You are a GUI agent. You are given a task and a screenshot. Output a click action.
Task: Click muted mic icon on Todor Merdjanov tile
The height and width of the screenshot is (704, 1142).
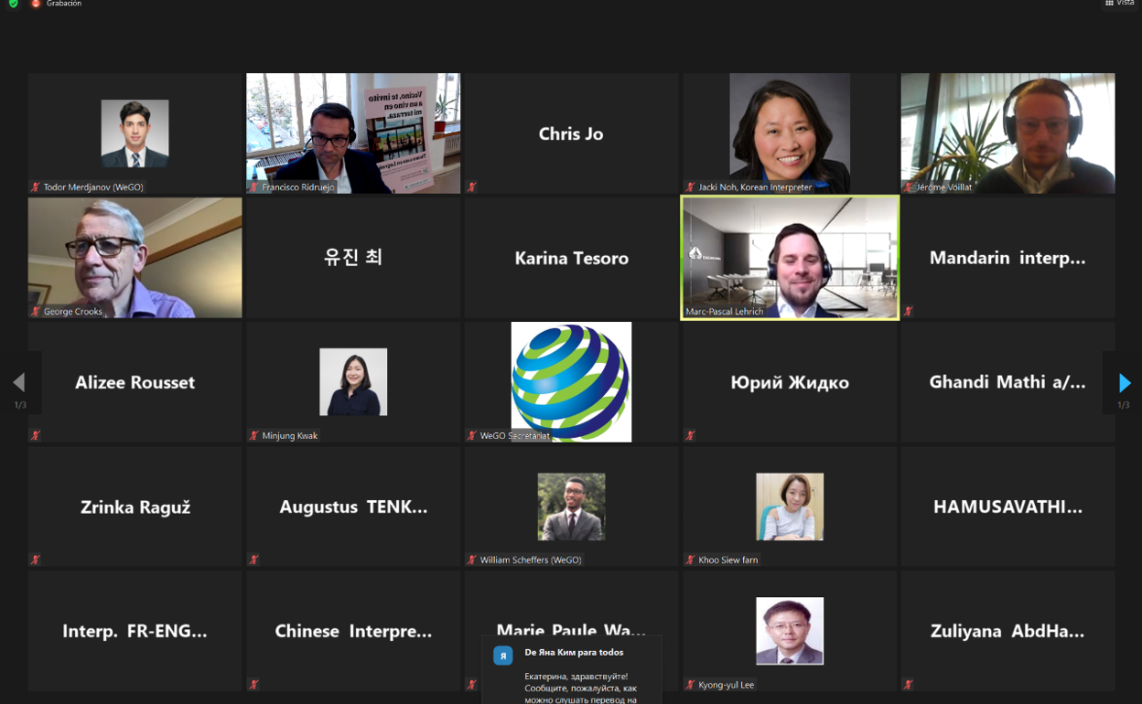(36, 187)
